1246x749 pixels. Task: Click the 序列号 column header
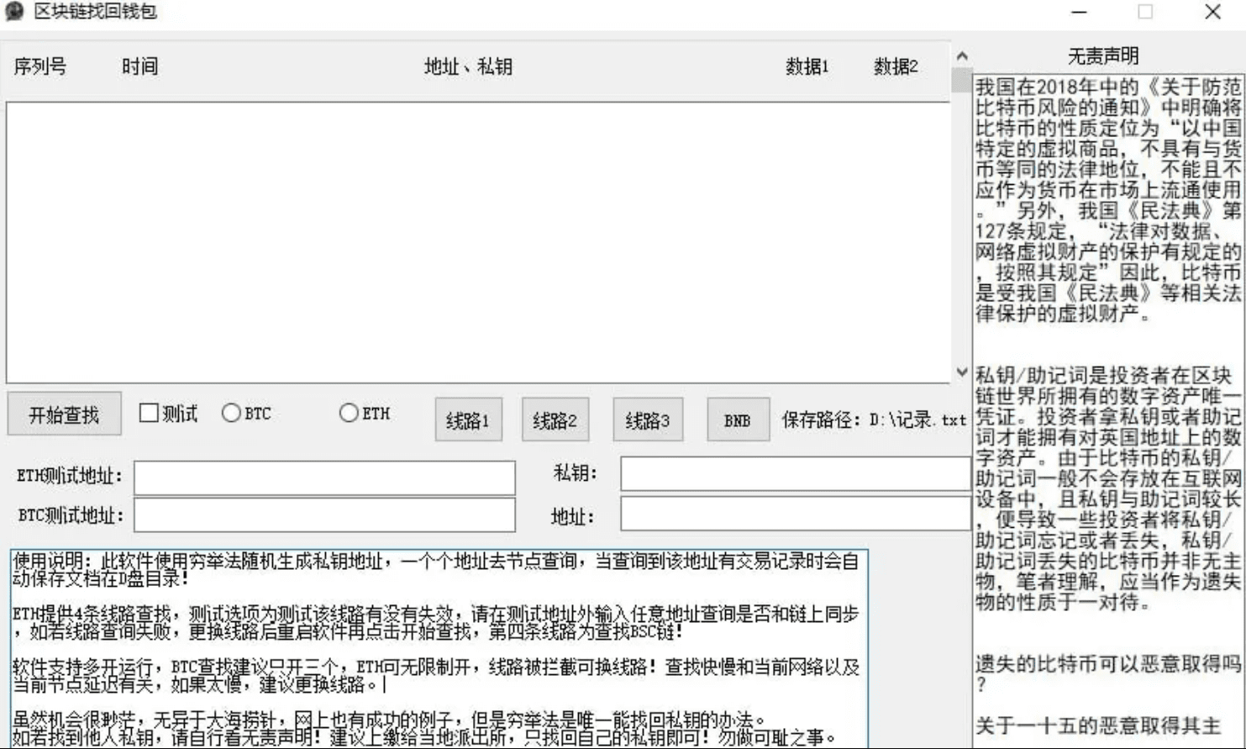pos(40,66)
